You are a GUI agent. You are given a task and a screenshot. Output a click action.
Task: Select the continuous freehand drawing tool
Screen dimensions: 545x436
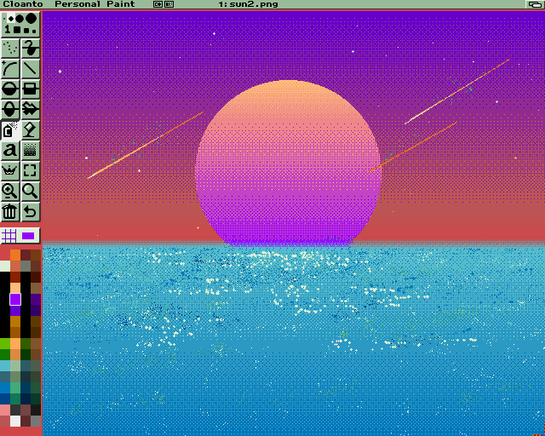(31, 49)
